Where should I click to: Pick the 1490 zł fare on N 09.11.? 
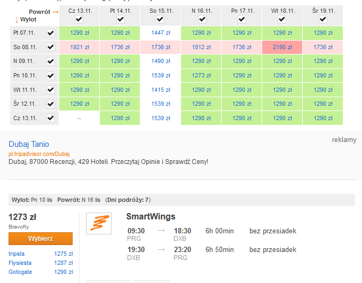coord(161,61)
